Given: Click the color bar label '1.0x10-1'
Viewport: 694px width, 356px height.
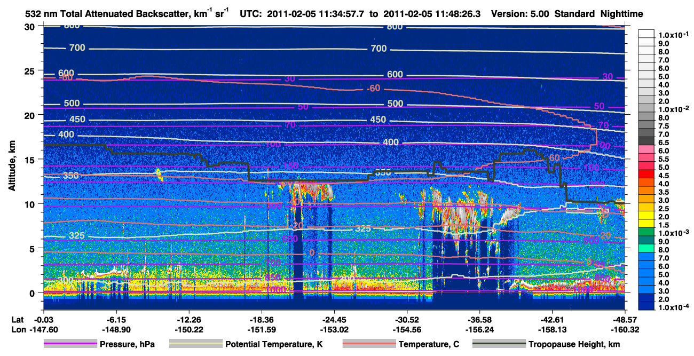Looking at the screenshot, I should (673, 35).
